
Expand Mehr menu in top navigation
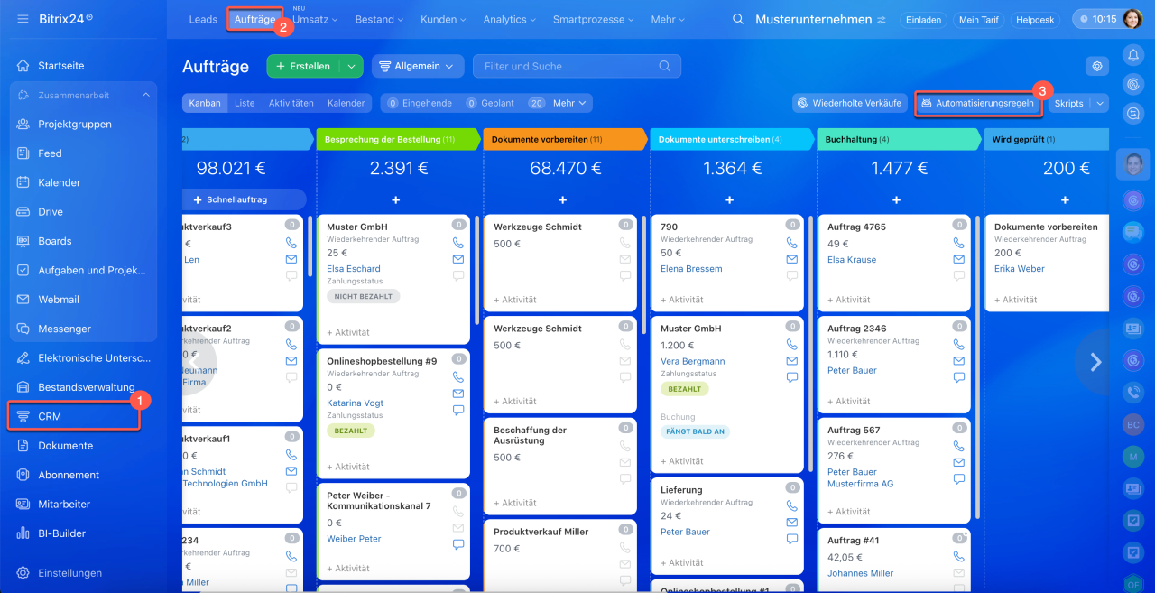point(669,20)
